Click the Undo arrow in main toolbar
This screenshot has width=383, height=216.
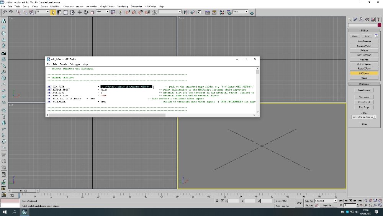pos(5,12)
